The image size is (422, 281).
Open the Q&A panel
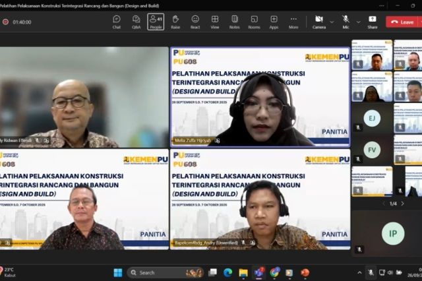(136, 22)
